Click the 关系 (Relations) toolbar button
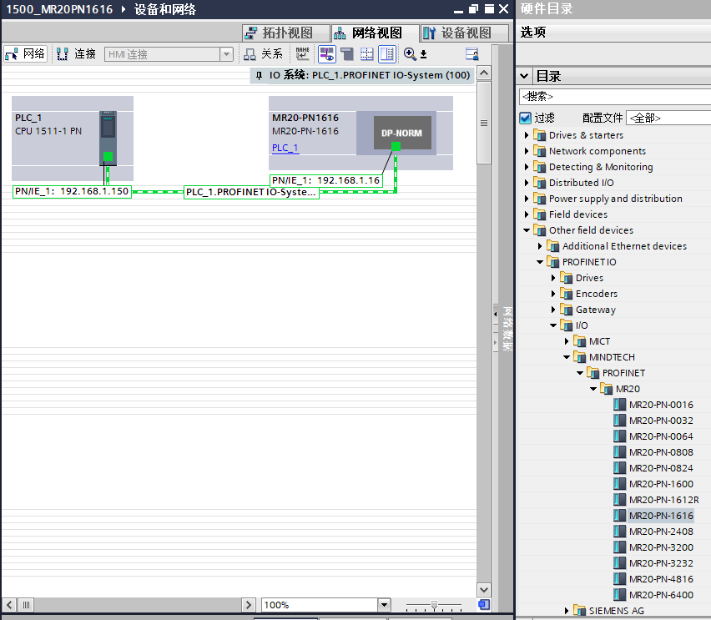Screen dimensions: 711x620 click(263, 54)
